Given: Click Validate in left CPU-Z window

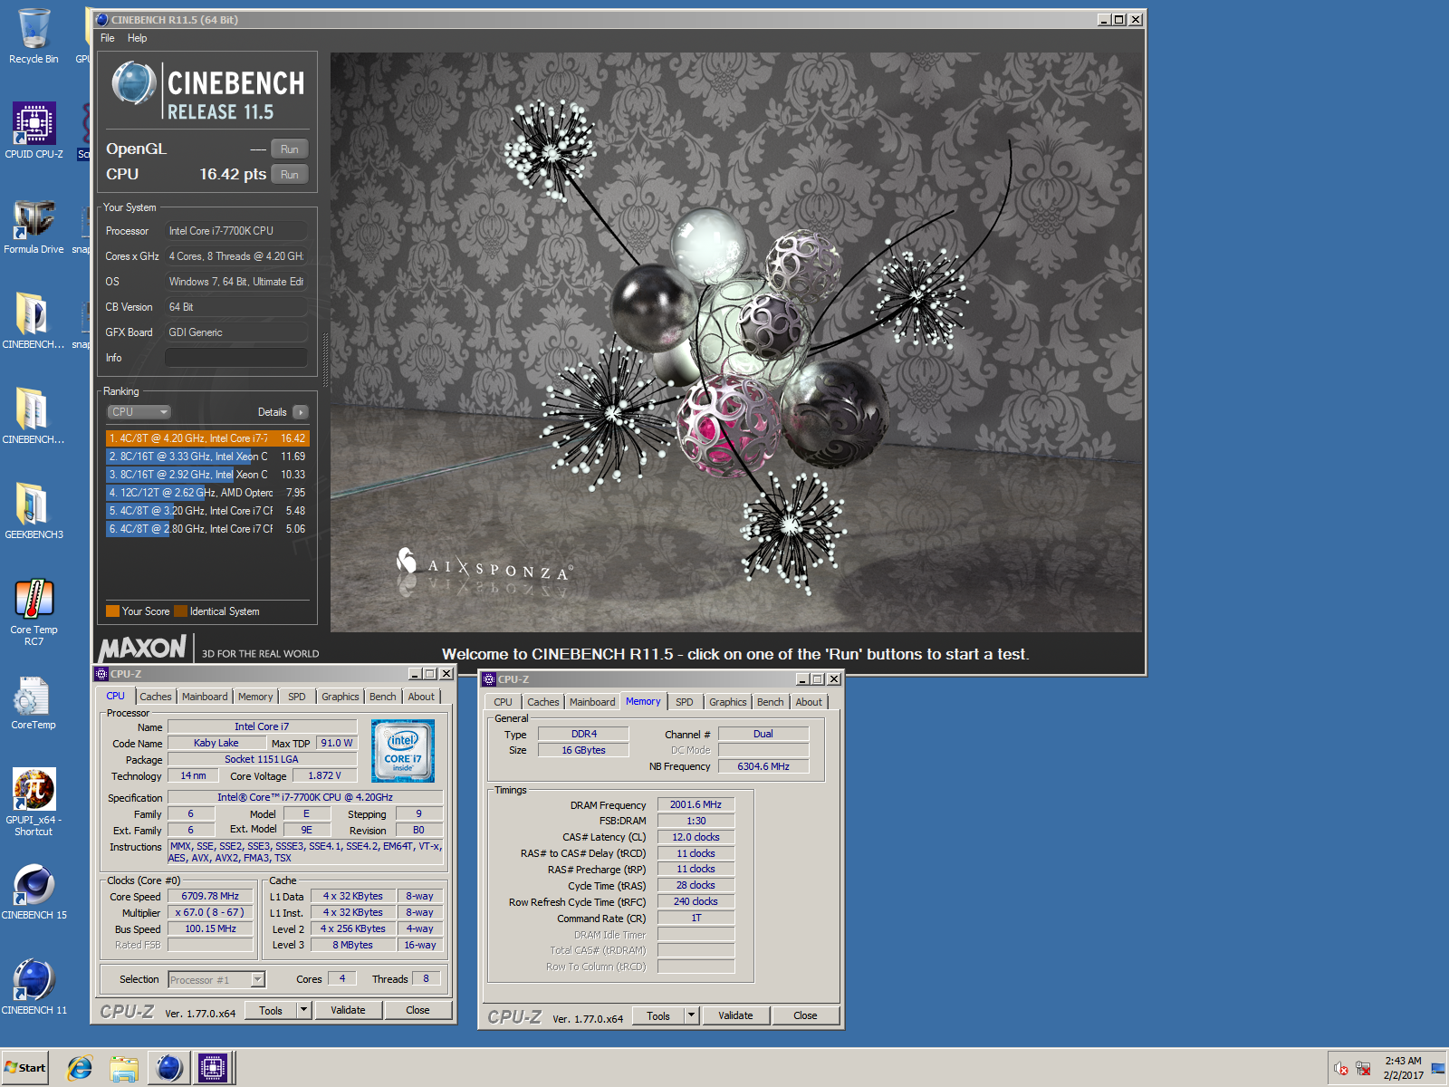Looking at the screenshot, I should [x=348, y=1010].
